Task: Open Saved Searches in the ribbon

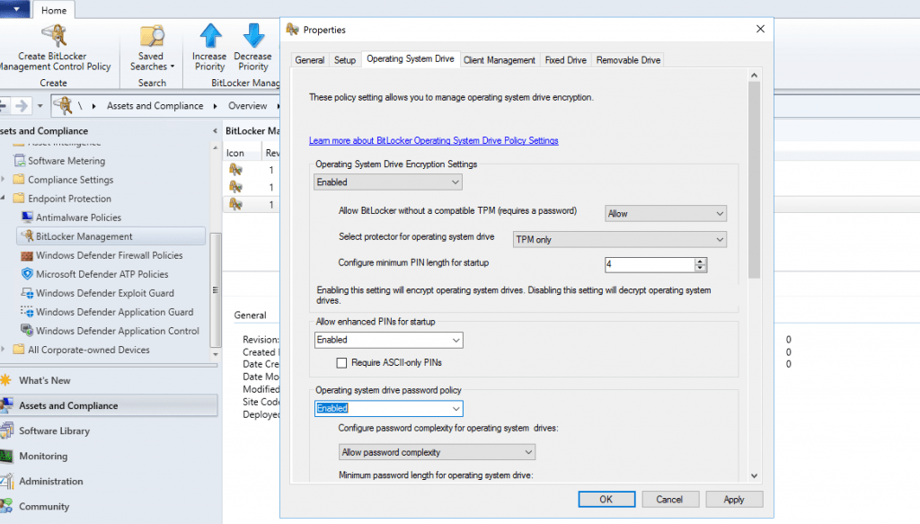Action: pos(151,49)
